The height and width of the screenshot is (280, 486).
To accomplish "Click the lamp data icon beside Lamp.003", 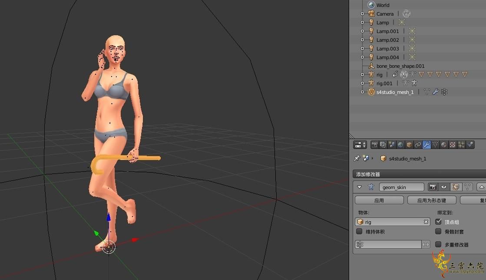I will tap(412, 48).
